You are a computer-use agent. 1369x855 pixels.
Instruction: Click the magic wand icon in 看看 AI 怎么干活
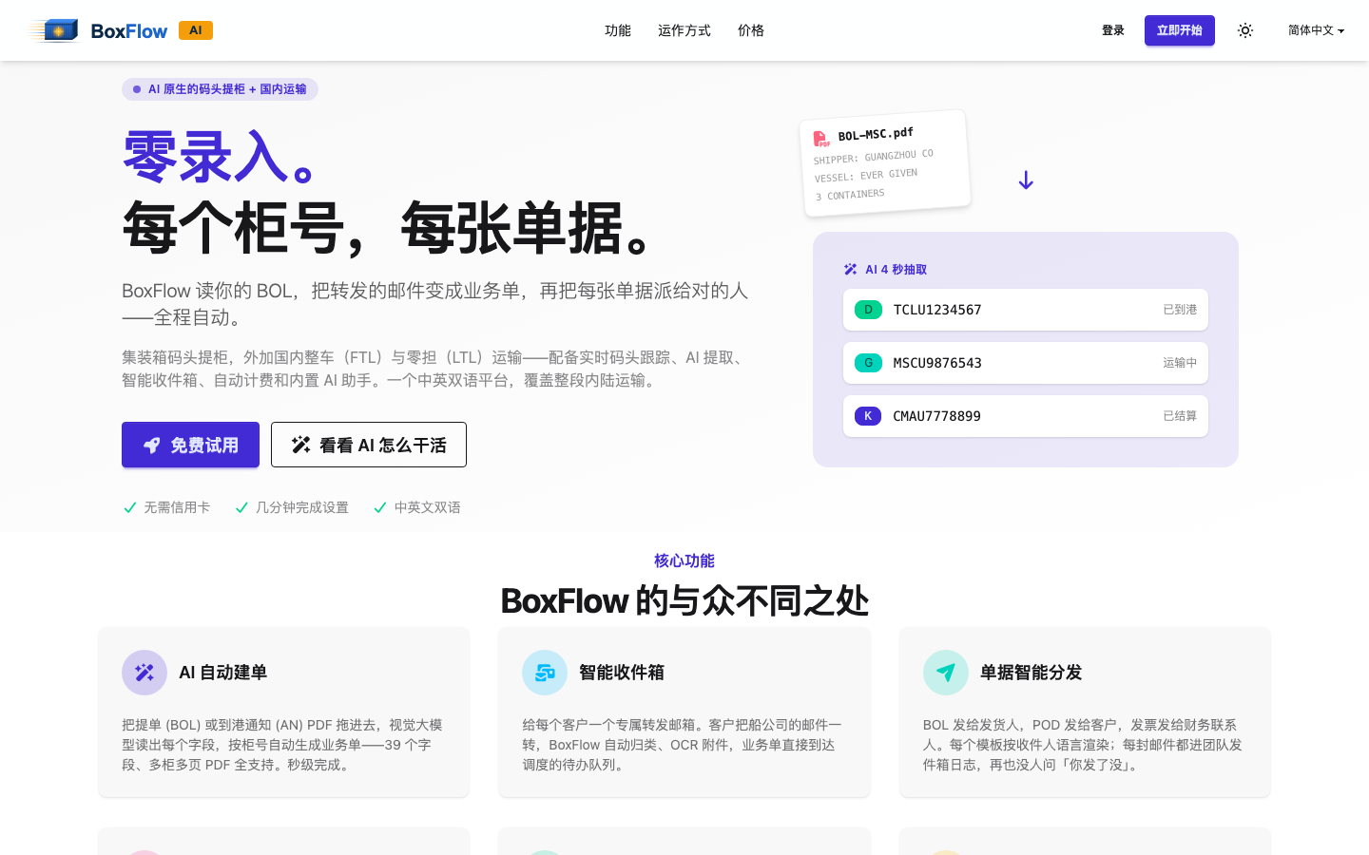[301, 445]
